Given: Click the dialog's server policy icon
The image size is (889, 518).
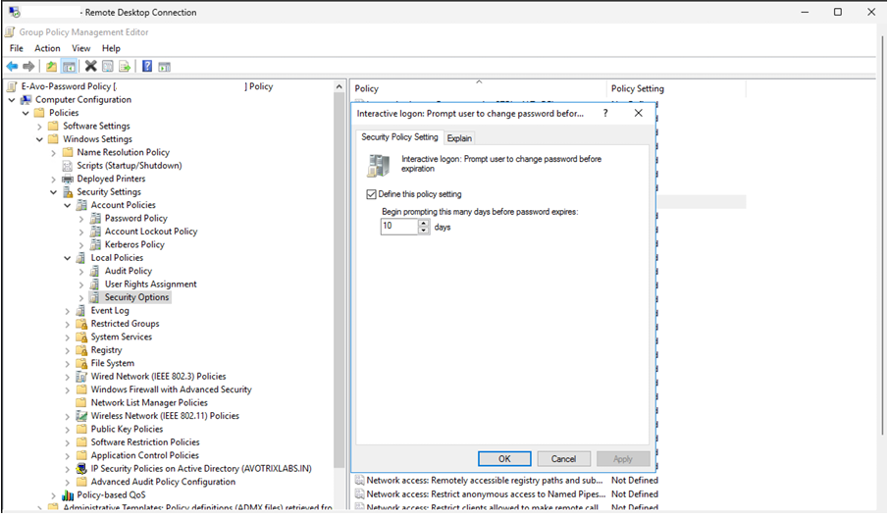Looking at the screenshot, I should [x=379, y=166].
